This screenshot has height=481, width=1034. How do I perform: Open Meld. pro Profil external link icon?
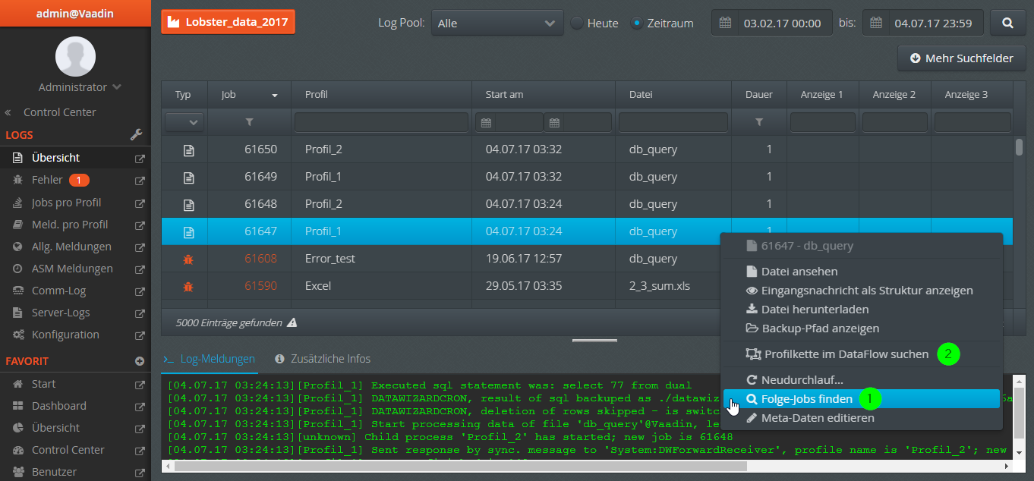140,225
